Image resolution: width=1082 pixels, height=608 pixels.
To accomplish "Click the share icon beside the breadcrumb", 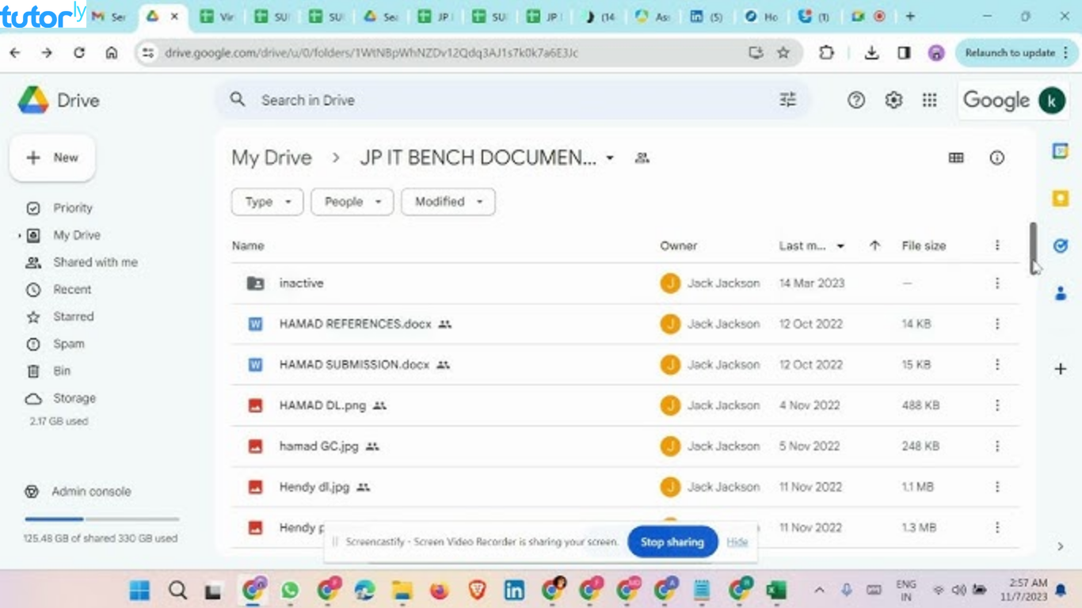I will tap(642, 158).
